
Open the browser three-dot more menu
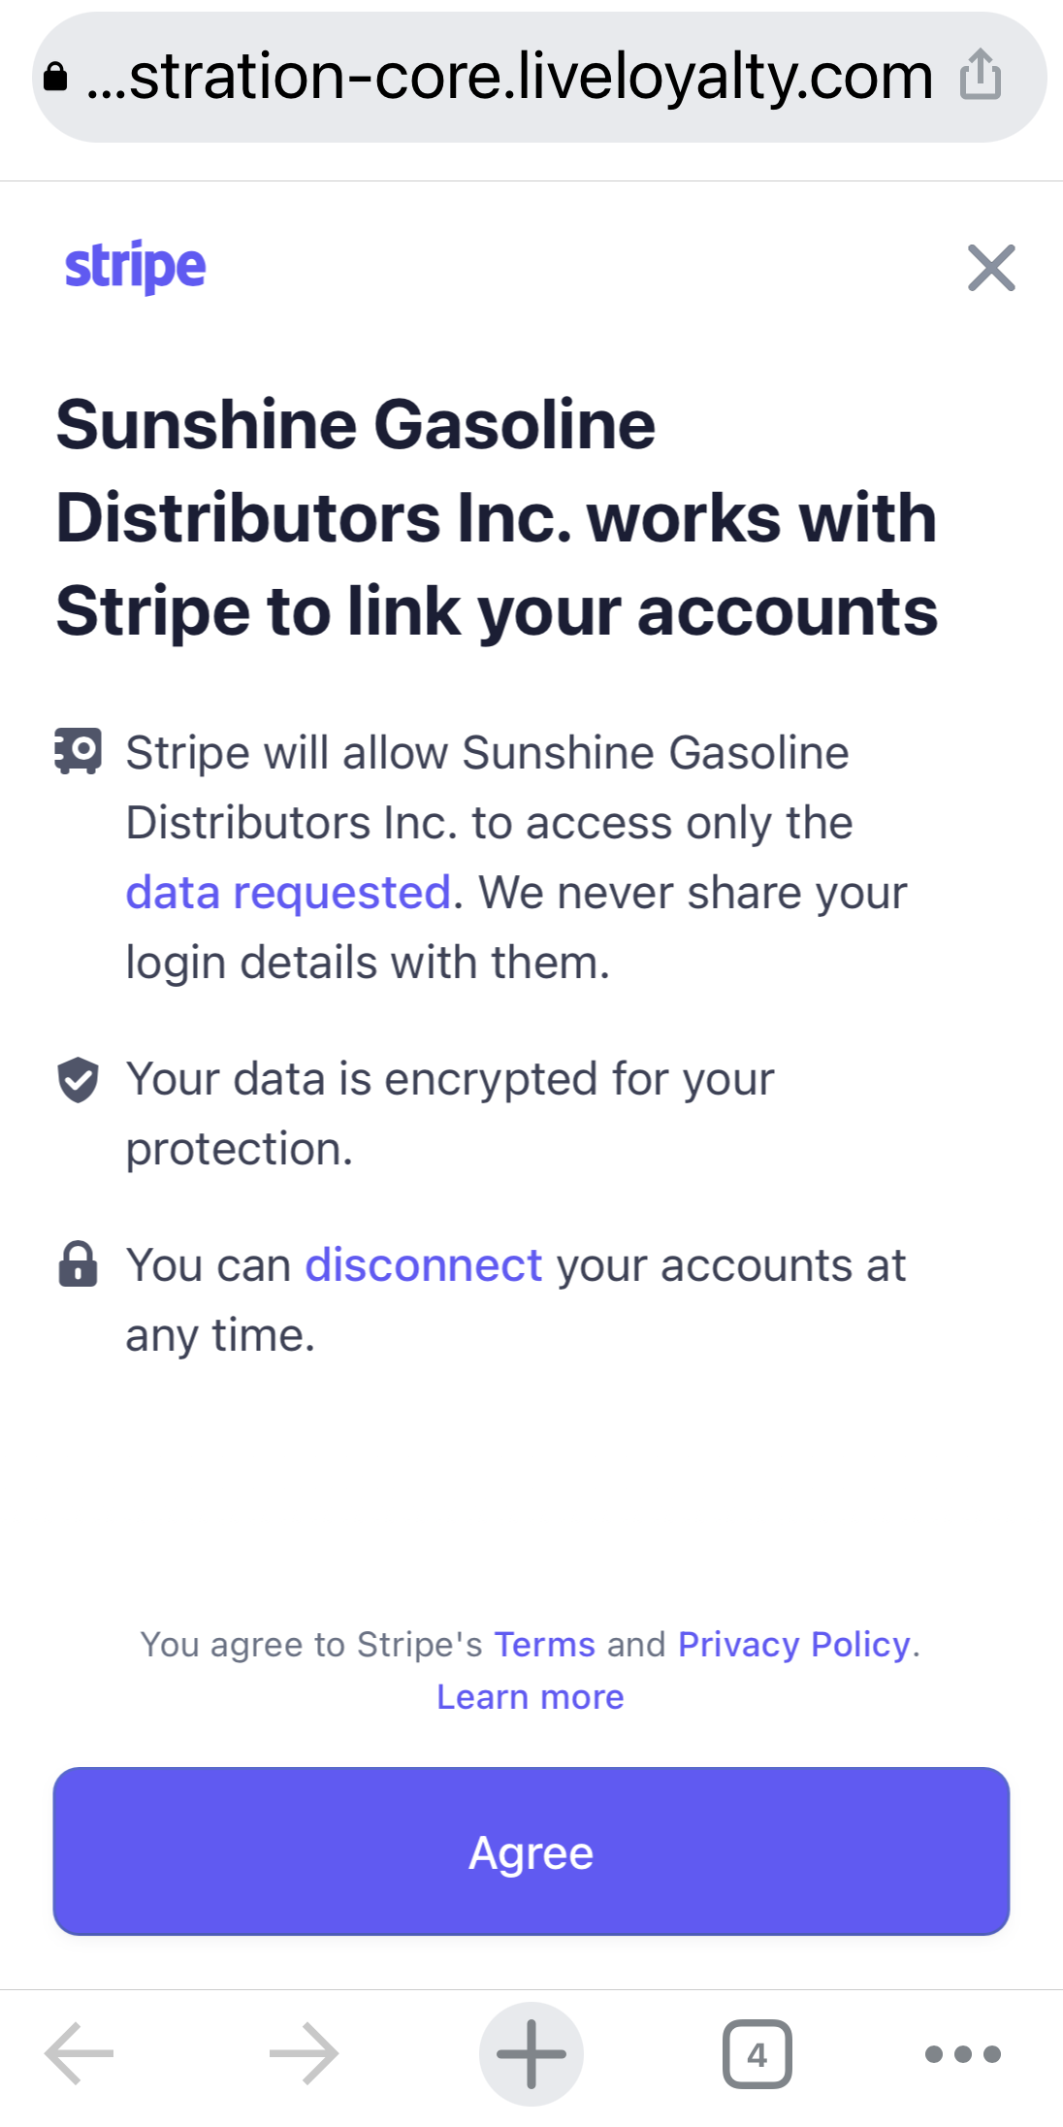pos(963,2053)
